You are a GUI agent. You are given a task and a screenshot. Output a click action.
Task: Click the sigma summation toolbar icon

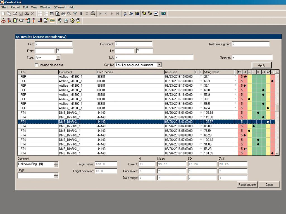tap(87, 13)
